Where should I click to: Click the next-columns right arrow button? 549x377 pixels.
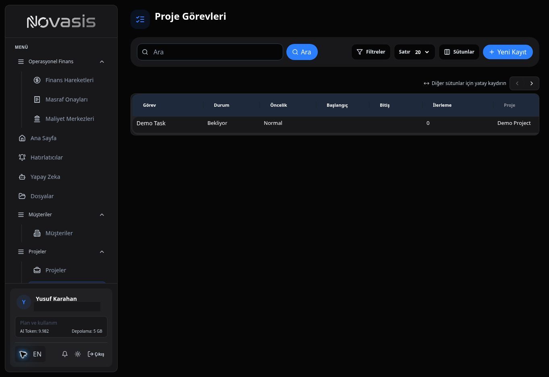532,83
